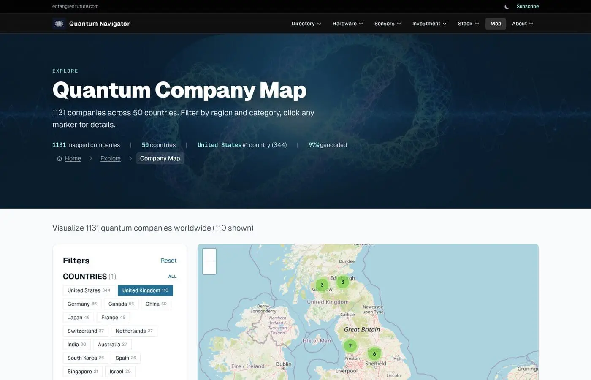Toggle South Korea country filter
The height and width of the screenshot is (380, 591).
pyautogui.click(x=86, y=358)
